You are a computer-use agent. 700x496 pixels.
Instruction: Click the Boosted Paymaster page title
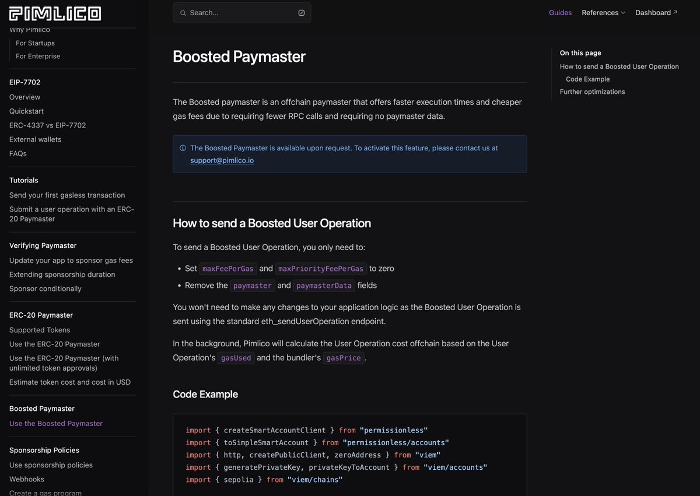pos(239,57)
